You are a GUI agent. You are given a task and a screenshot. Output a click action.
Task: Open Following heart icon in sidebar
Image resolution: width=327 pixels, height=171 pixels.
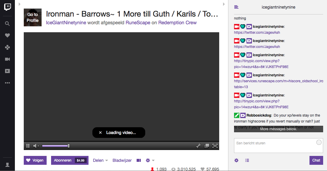[x=7, y=35]
